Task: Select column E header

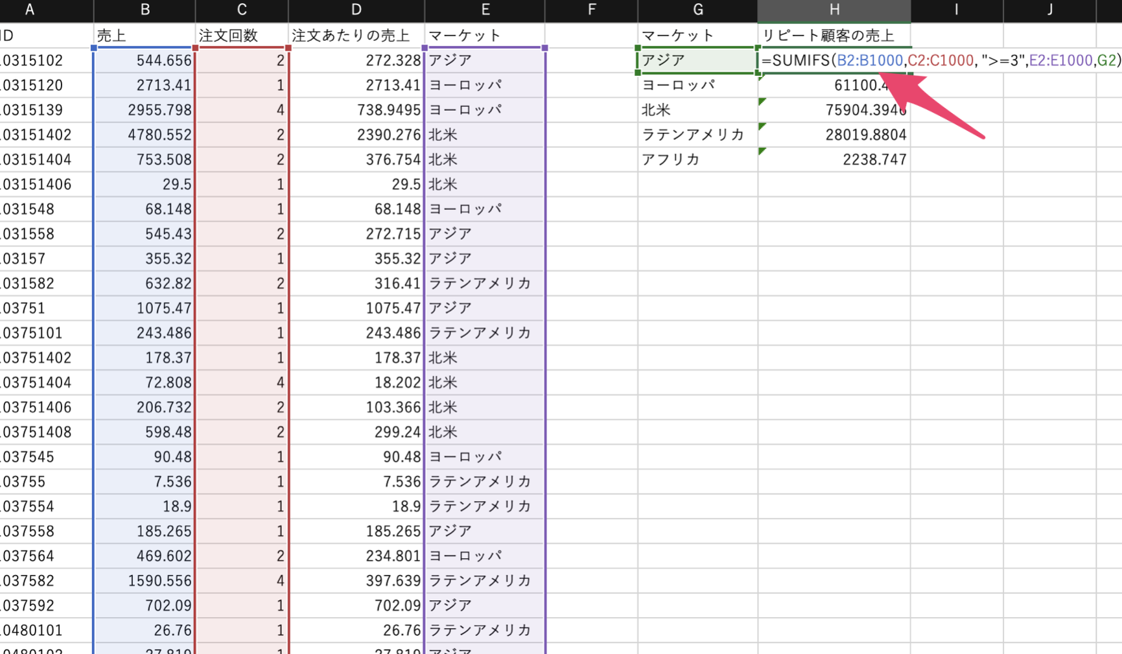Action: coord(485,10)
